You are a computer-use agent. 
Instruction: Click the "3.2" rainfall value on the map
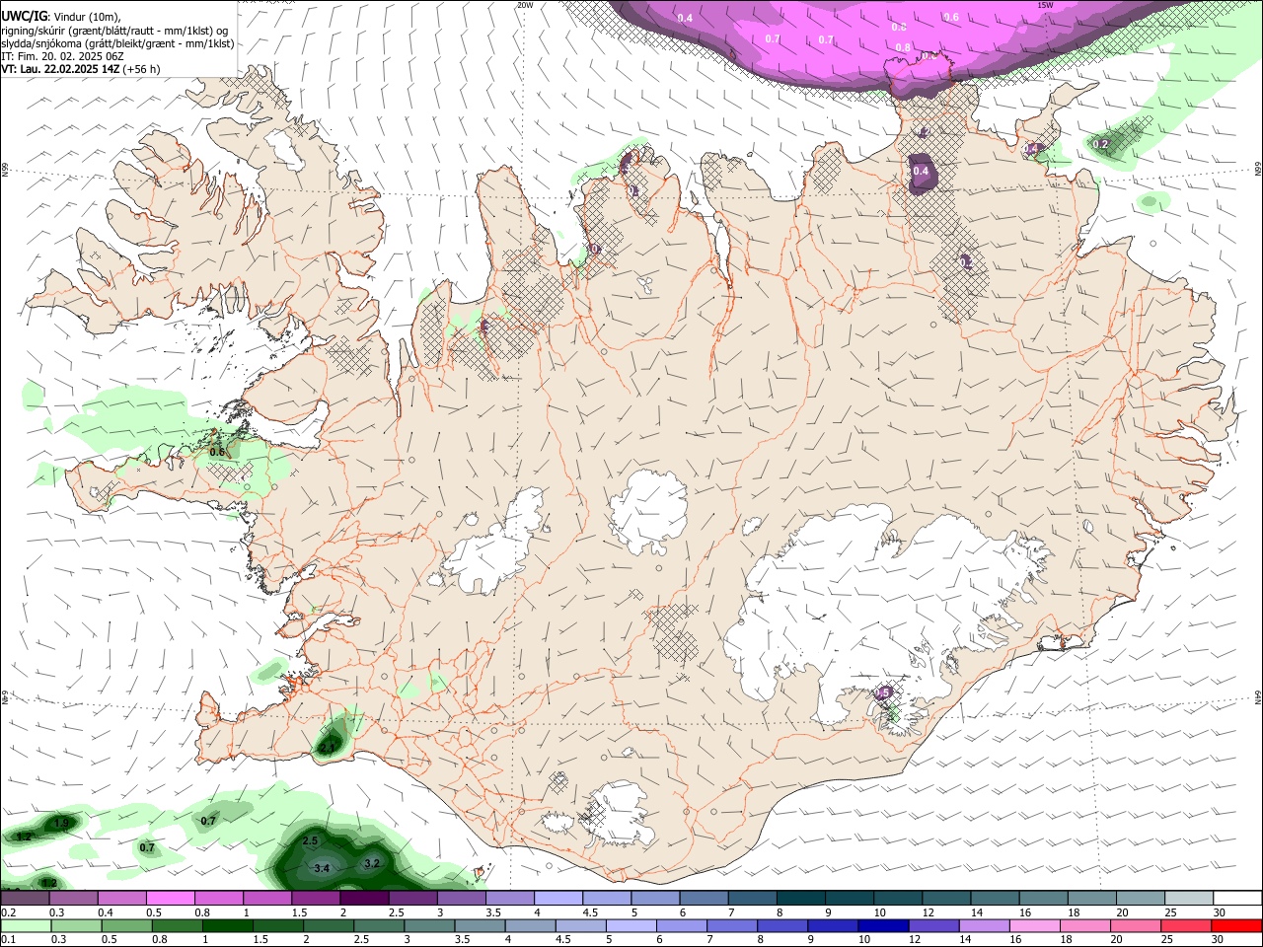click(372, 863)
